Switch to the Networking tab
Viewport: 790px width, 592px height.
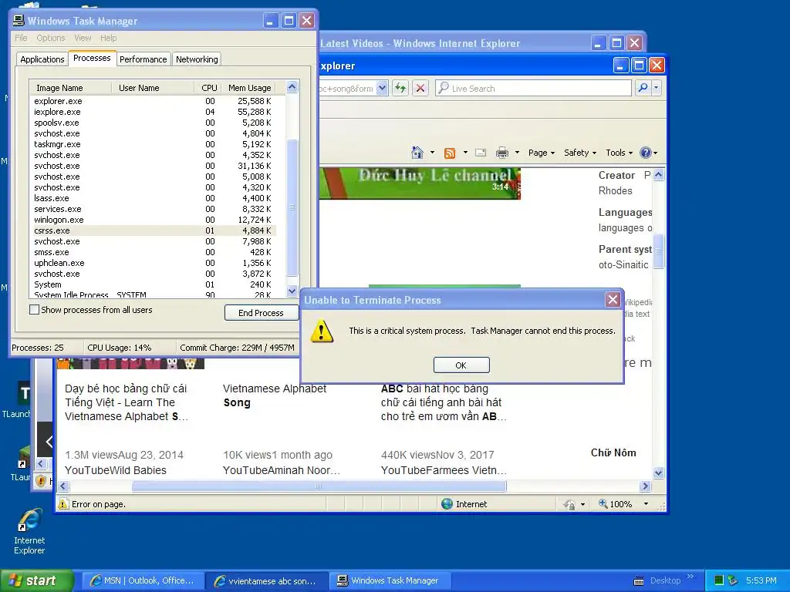click(197, 59)
